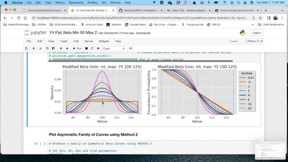
Task: Click the Python logo icon
Action: [243, 33]
